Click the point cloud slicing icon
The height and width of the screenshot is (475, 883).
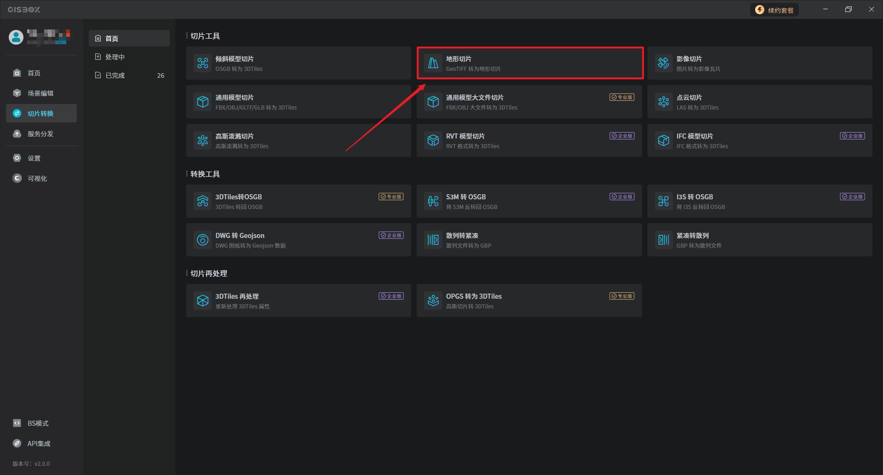[x=663, y=102]
